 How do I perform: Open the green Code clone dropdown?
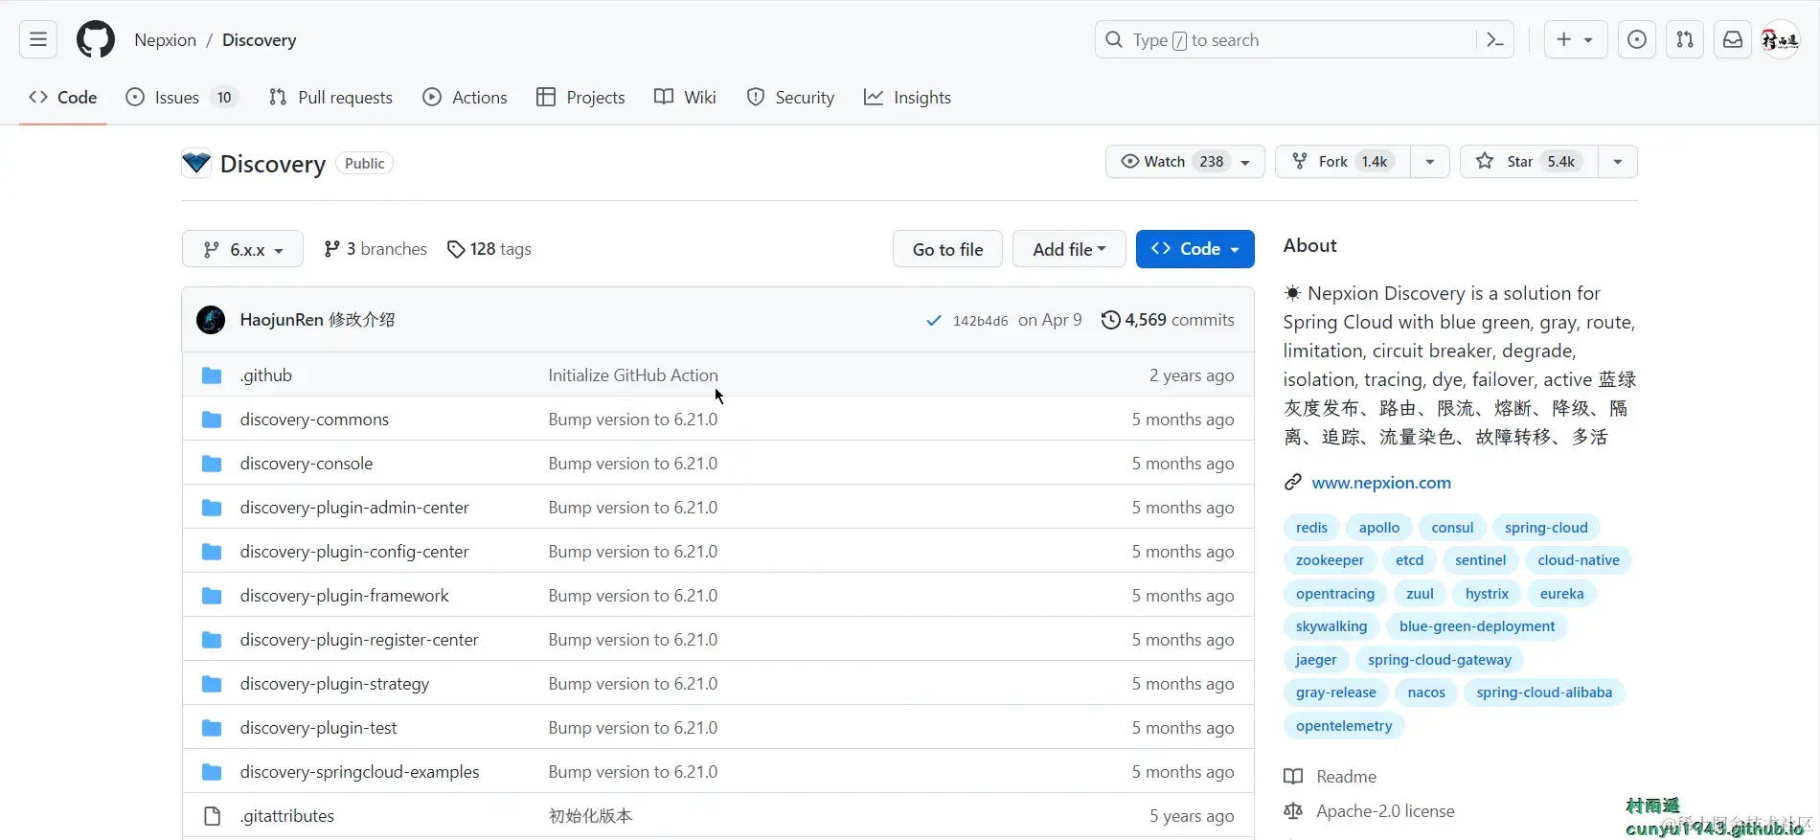(1194, 249)
